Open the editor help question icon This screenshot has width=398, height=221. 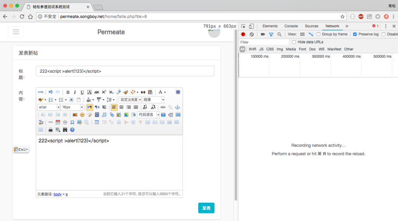72,130
